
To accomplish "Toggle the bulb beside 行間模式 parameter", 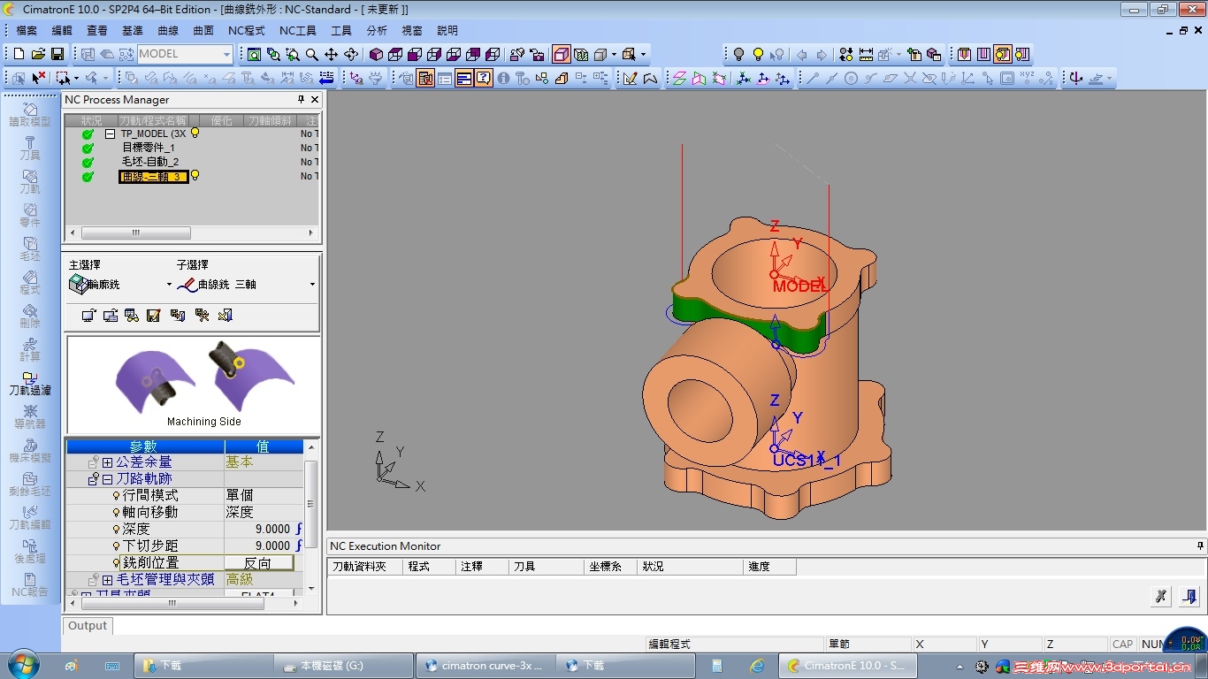I will [x=116, y=495].
